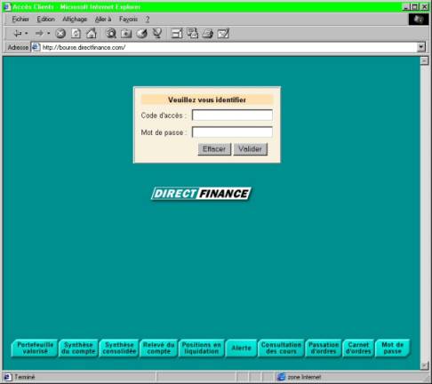Click the scrollbar down arrow
This screenshot has height=384, width=432.
point(424,365)
